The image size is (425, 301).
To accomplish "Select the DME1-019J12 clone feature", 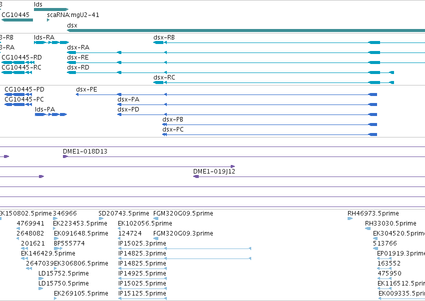I will tap(309, 176).
